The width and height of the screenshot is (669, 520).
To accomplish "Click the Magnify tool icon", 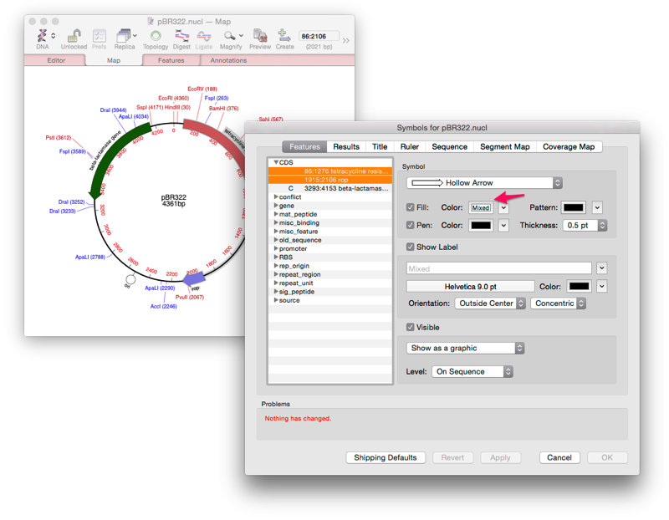I will (x=229, y=36).
